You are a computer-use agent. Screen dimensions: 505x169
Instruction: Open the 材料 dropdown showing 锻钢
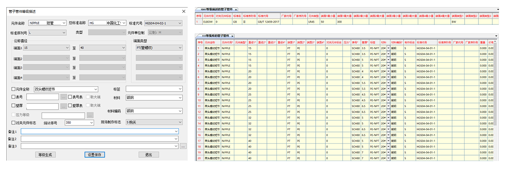pyautogui.click(x=154, y=98)
